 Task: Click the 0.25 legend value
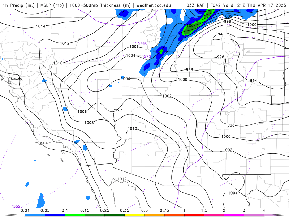pos(105,210)
